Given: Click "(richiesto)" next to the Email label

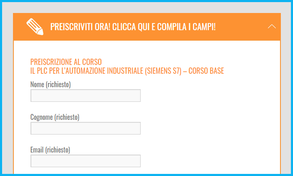Looking at the screenshot, I should [x=58, y=150].
